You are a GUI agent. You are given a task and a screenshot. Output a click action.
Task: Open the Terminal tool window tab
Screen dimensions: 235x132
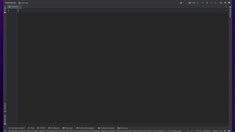click(68, 128)
